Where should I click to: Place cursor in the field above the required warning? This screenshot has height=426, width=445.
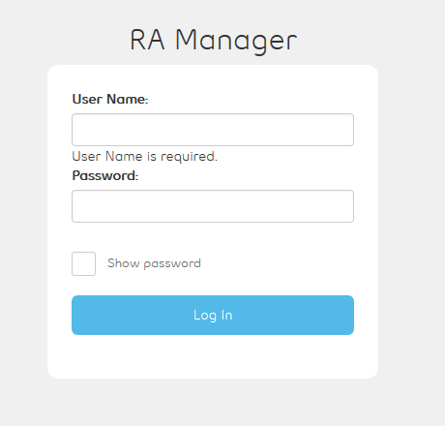coord(213,130)
